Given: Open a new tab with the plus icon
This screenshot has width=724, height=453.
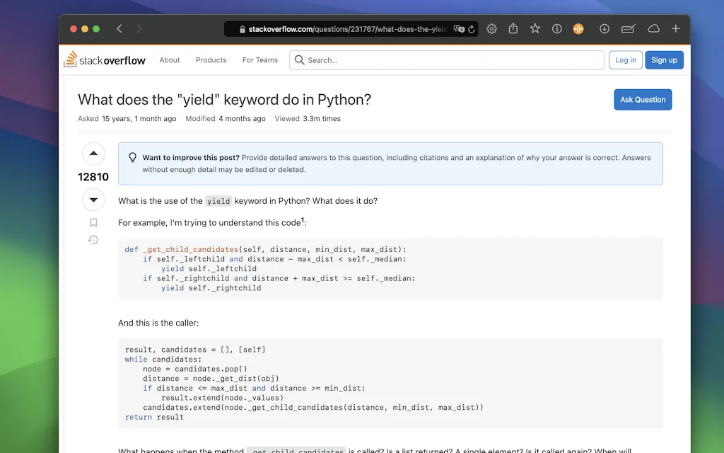Looking at the screenshot, I should coord(675,29).
